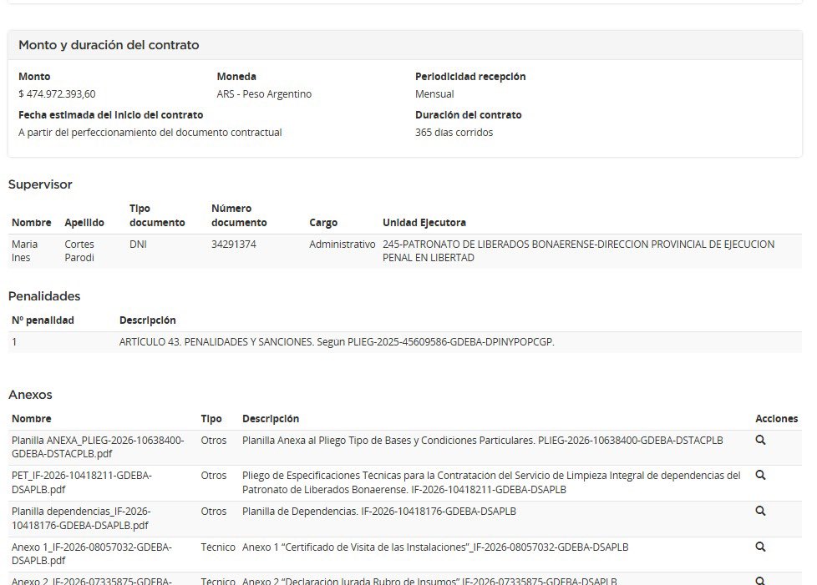Click file name 'Planilla dependencias_IF-2026-10418176-GDEBA-DSAPLB.pdf'
The height and width of the screenshot is (585, 817).
tap(81, 518)
